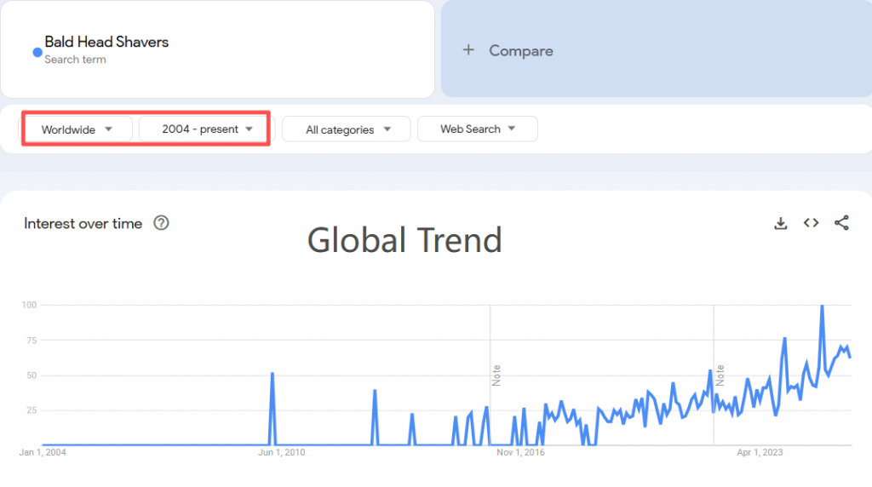
Task: Expand the 2004 - present date range dropdown
Action: tap(204, 129)
